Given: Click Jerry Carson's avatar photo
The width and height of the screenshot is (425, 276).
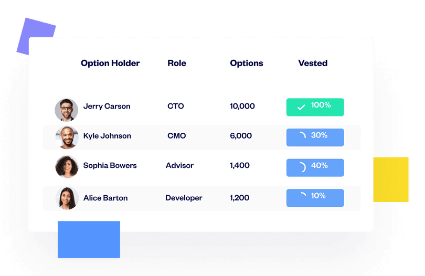Looking at the screenshot, I should pyautogui.click(x=66, y=110).
